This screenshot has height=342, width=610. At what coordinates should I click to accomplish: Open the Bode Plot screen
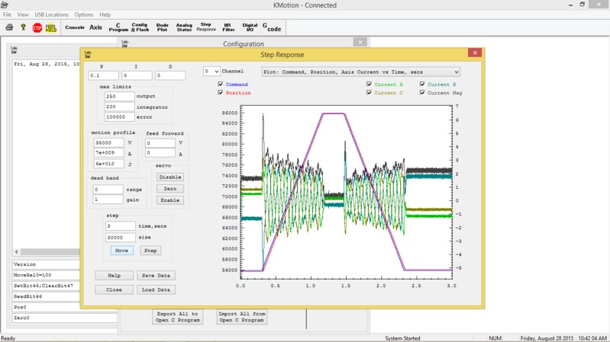pos(162,27)
